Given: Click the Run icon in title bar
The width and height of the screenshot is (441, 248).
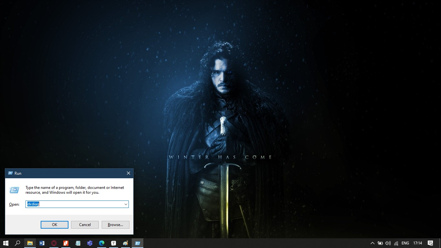Looking at the screenshot, I should pyautogui.click(x=10, y=173).
